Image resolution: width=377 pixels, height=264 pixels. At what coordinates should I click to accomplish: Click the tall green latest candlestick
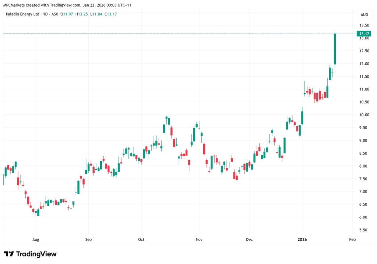(335, 49)
